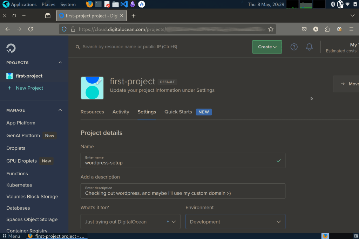Open the Functions page

pyautogui.click(x=17, y=174)
